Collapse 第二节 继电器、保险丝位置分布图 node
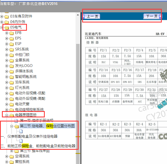Image resolution: width=167 pixels, height=164 pixels. pyautogui.click(x=12, y=126)
